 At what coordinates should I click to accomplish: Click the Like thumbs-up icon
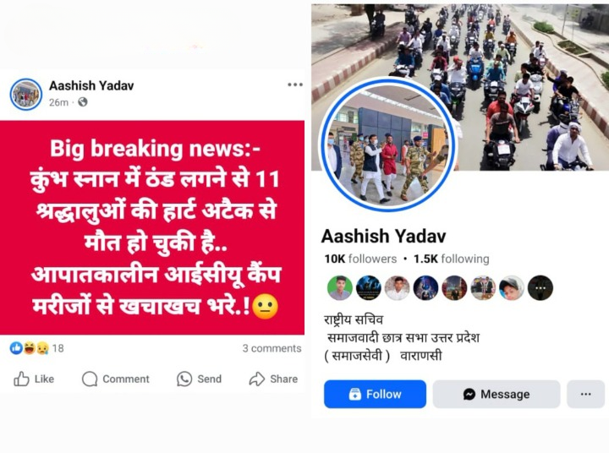click(x=21, y=379)
